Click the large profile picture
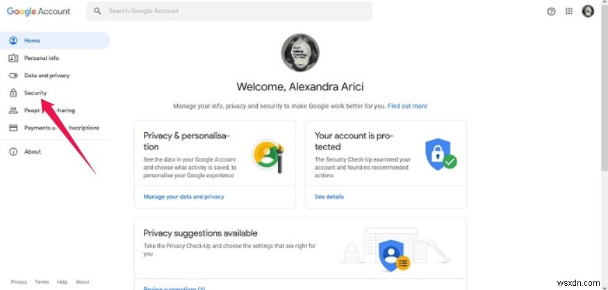Viewport: 608px width, 290px height. coord(300,52)
